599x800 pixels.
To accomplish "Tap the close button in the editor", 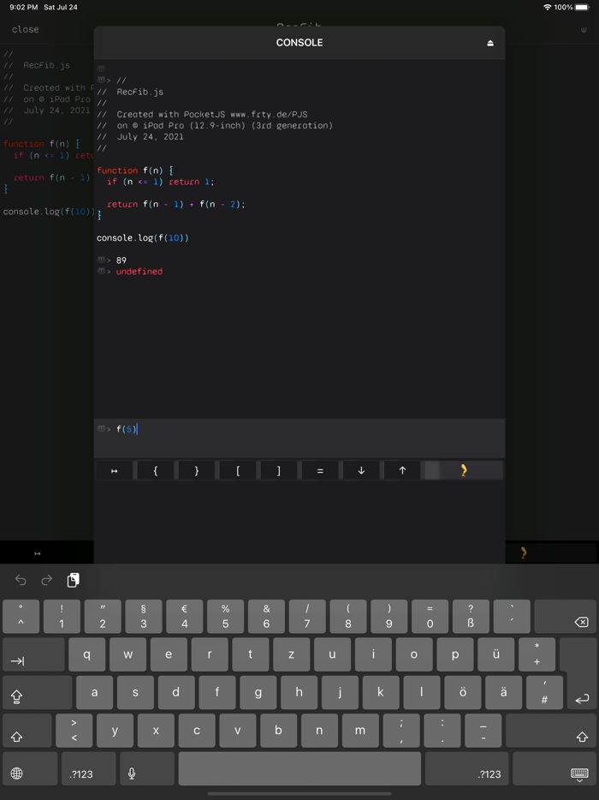I will (x=26, y=30).
